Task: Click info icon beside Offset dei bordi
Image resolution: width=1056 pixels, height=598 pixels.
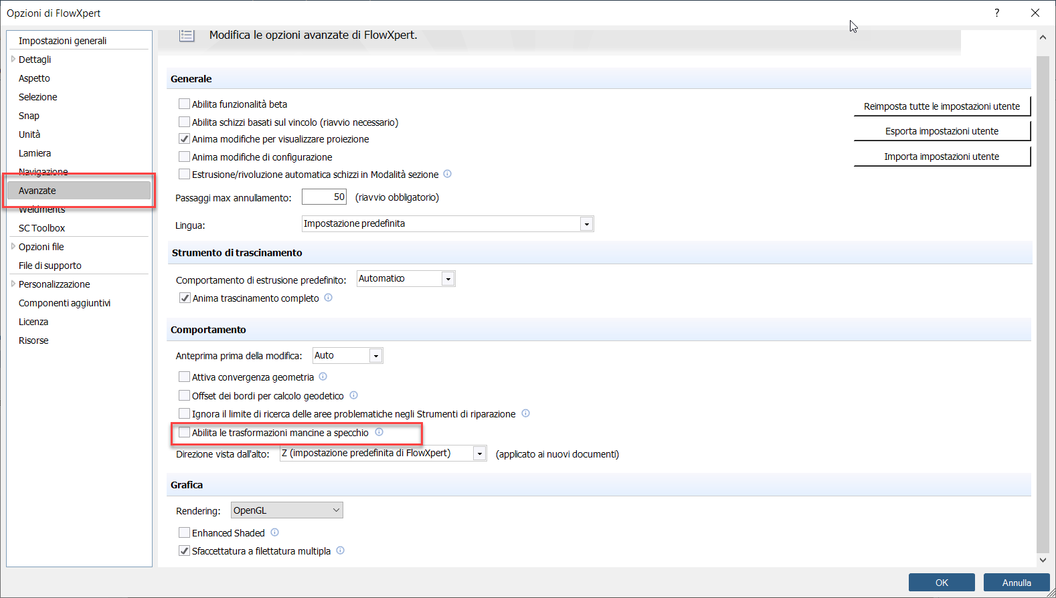Action: click(x=354, y=395)
